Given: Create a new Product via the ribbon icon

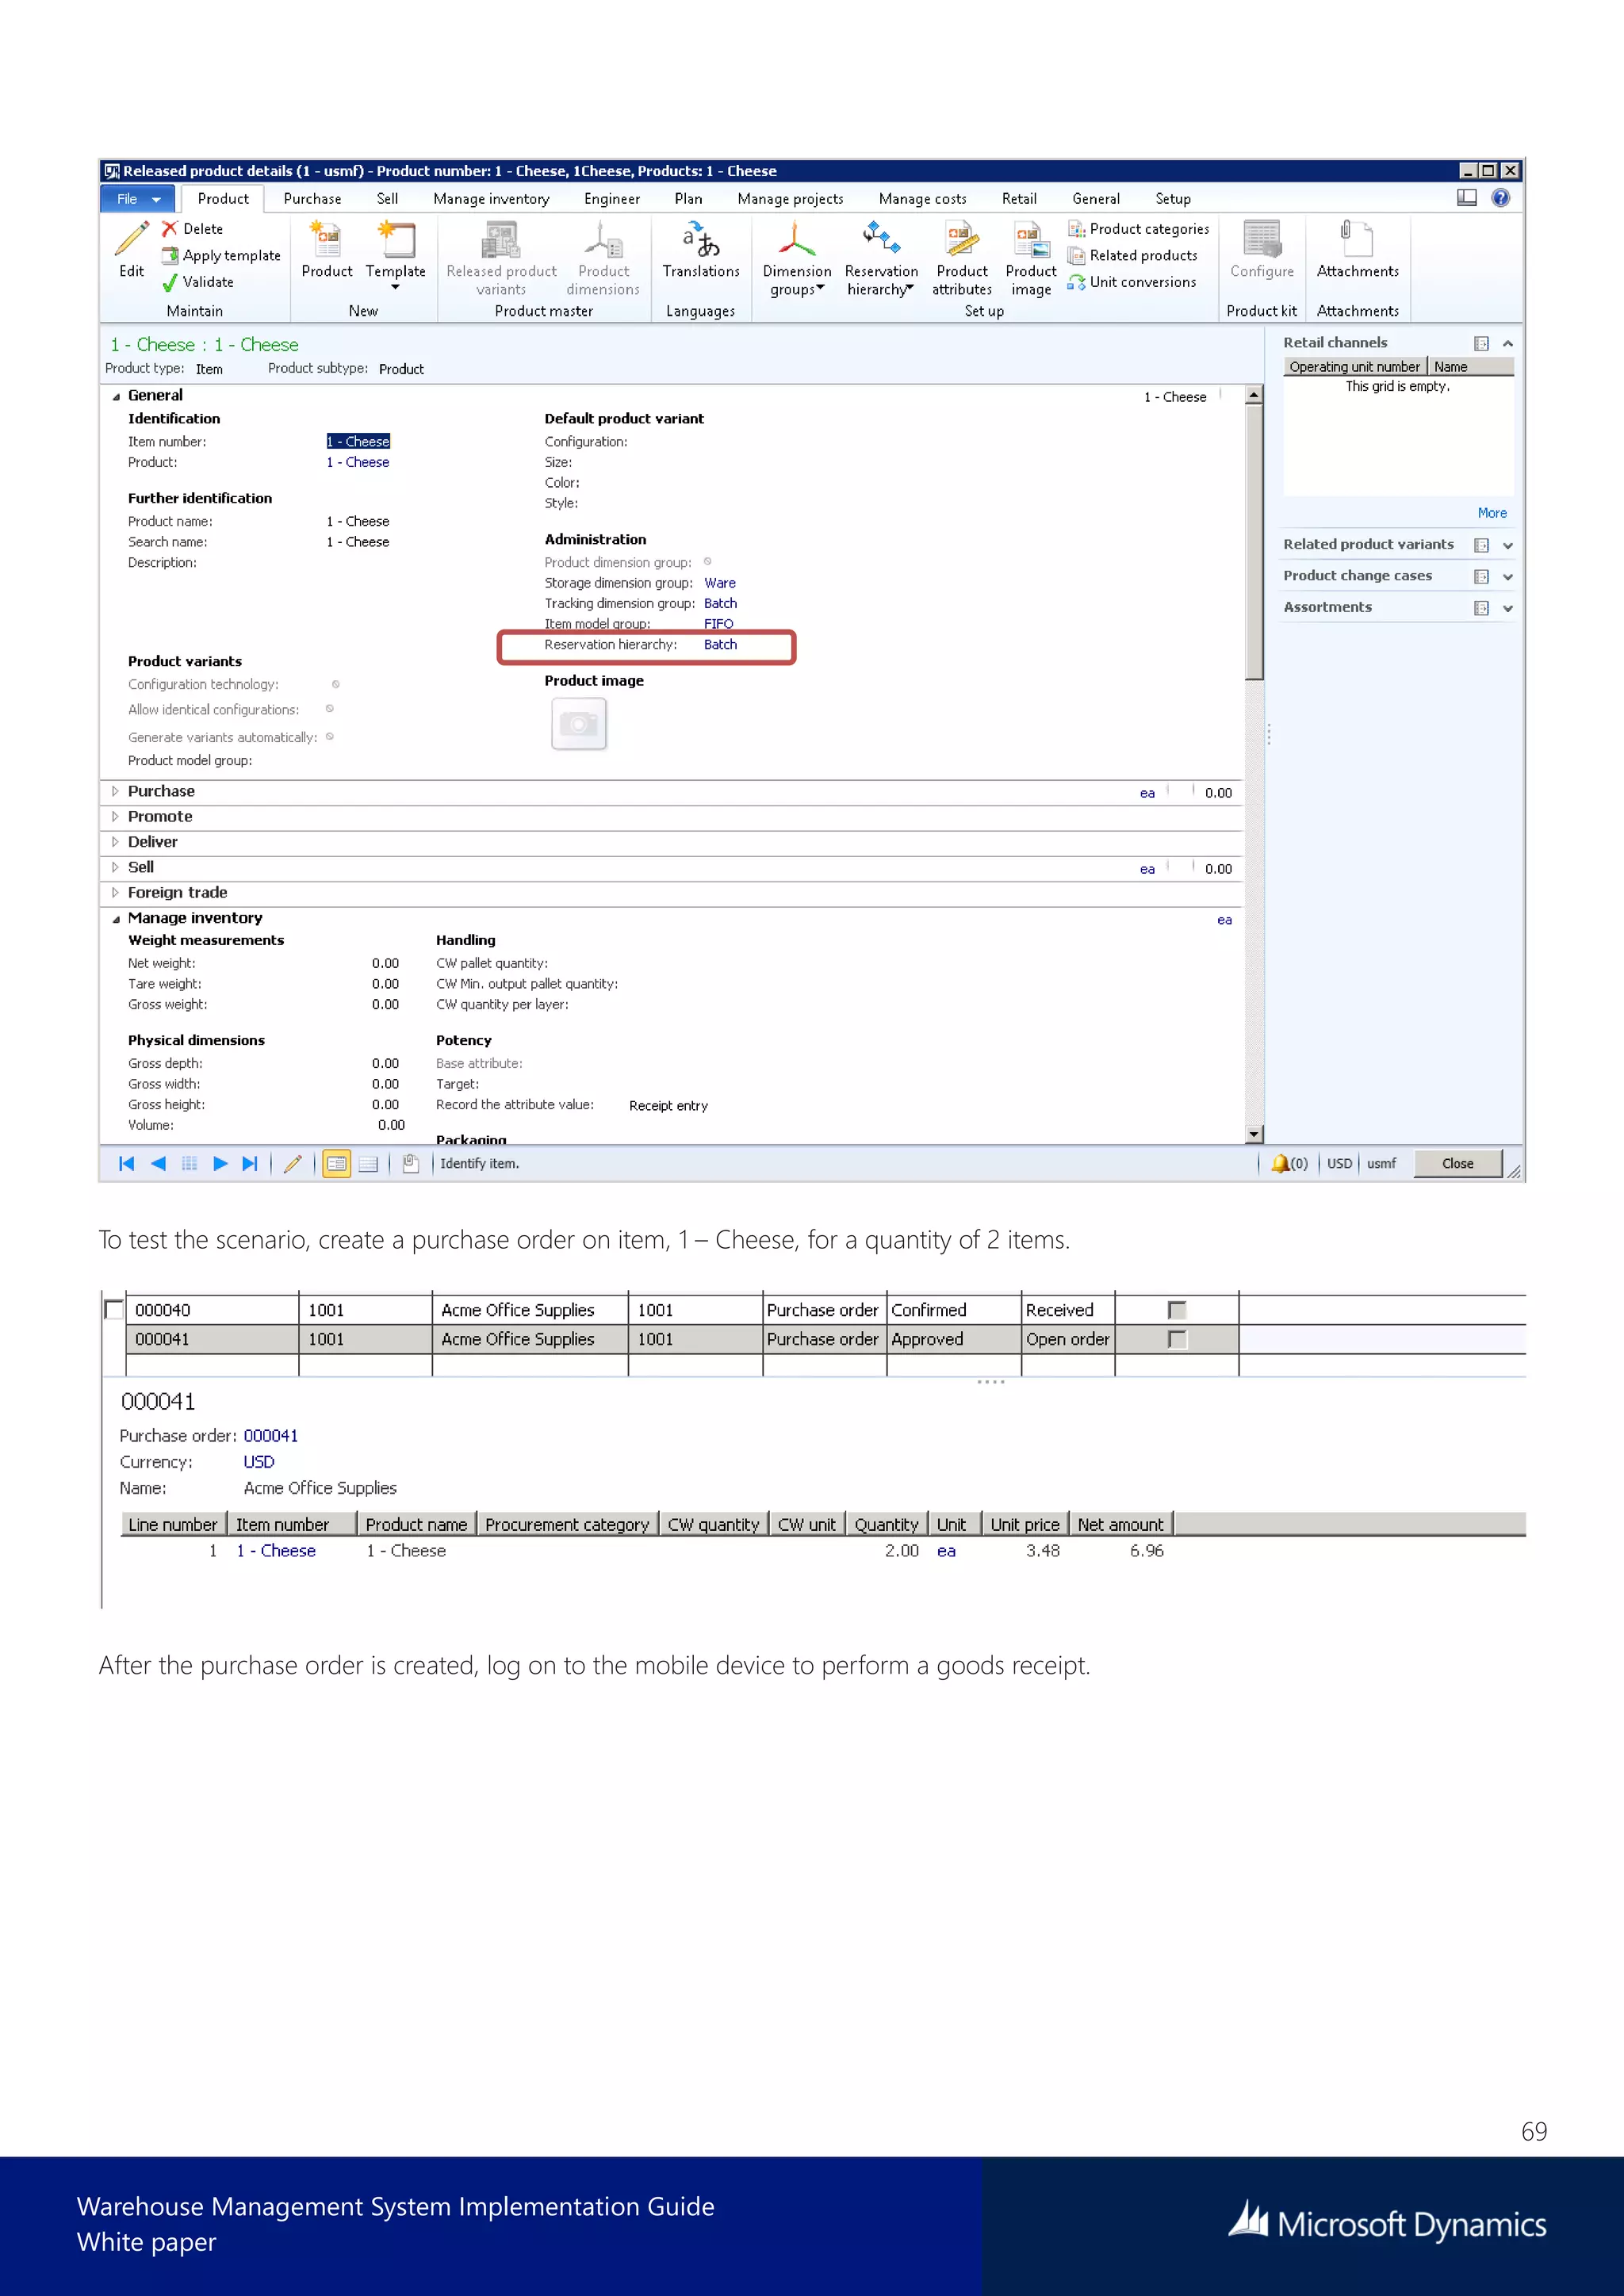Looking at the screenshot, I should click(x=327, y=239).
